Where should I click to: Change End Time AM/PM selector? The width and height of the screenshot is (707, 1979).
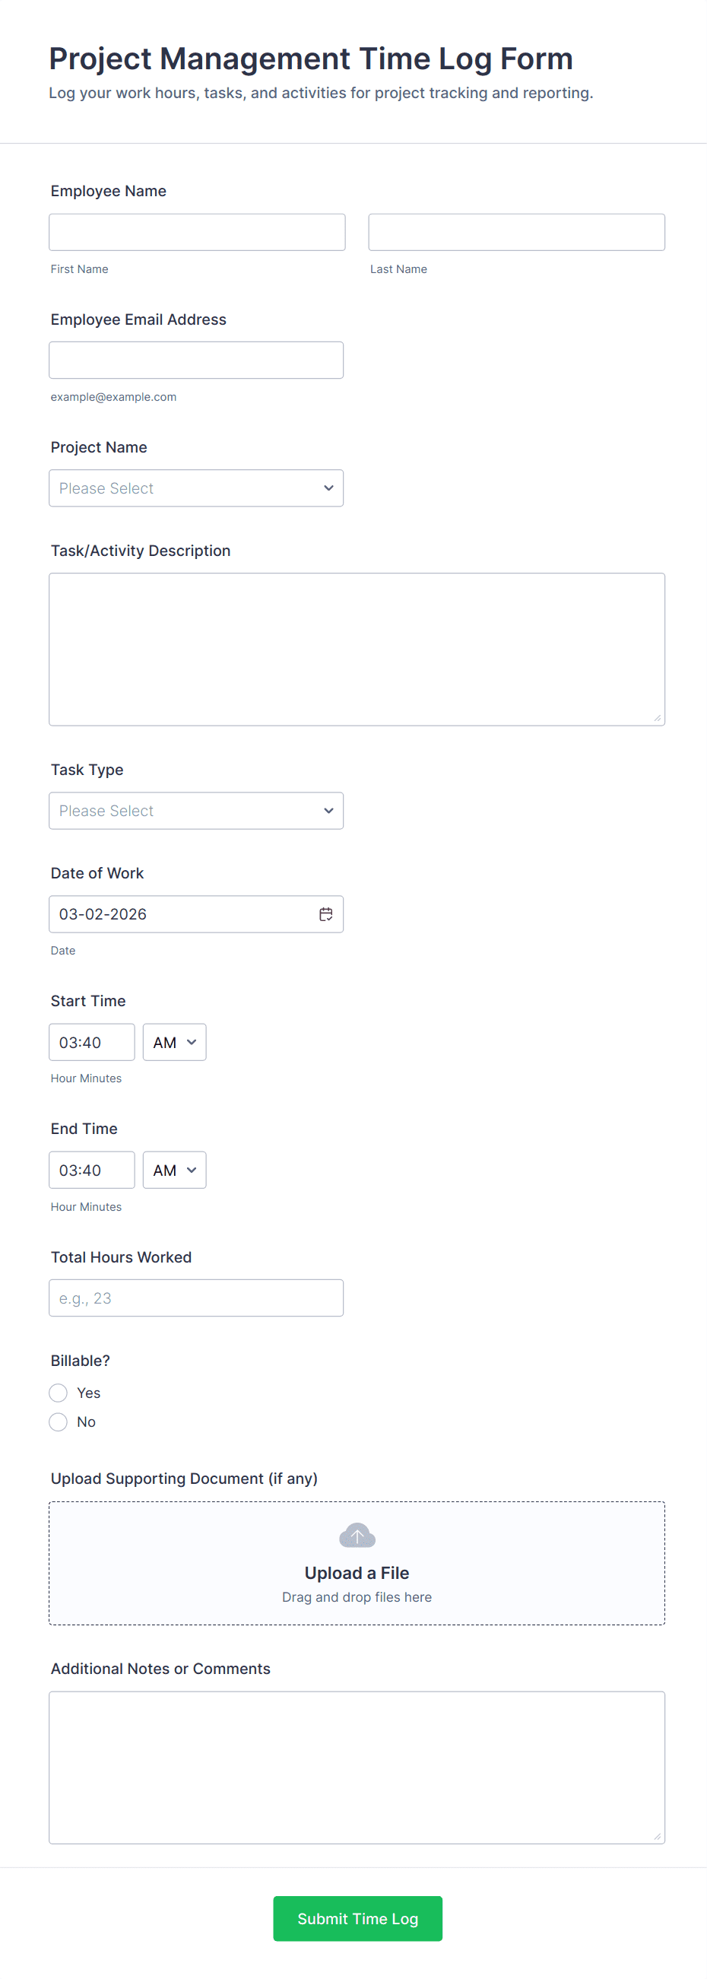174,1170
